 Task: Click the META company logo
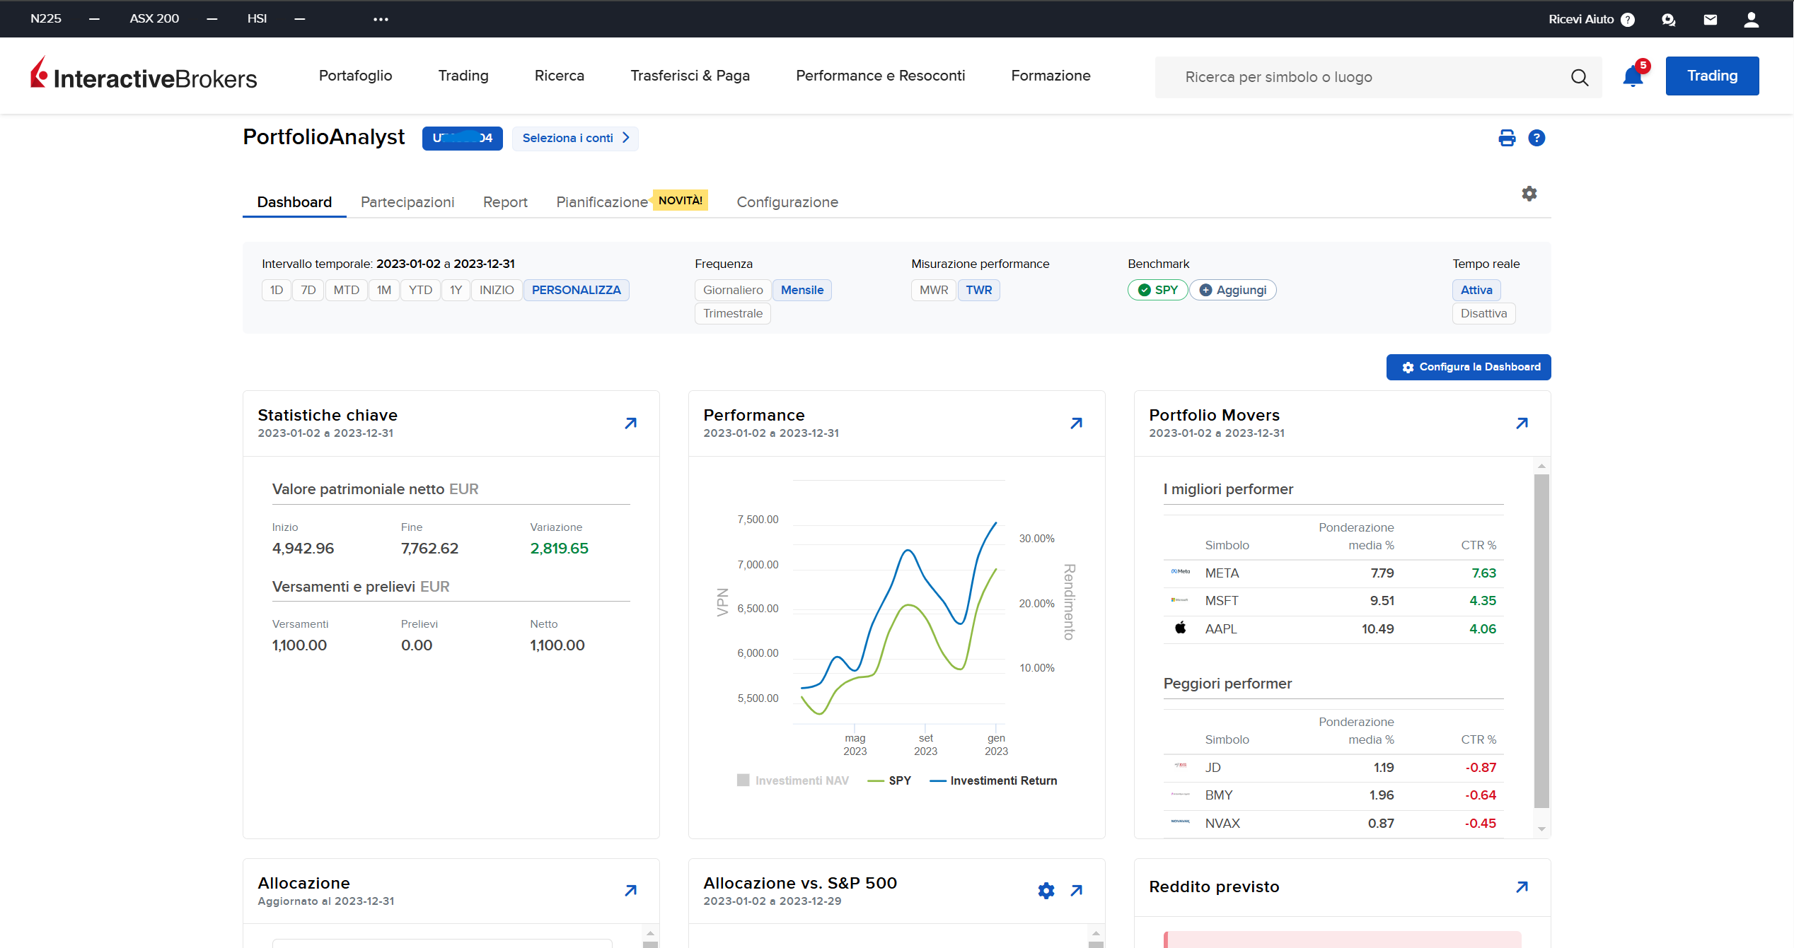coord(1180,572)
